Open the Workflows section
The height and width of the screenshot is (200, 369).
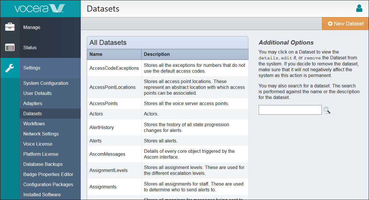[x=34, y=124]
